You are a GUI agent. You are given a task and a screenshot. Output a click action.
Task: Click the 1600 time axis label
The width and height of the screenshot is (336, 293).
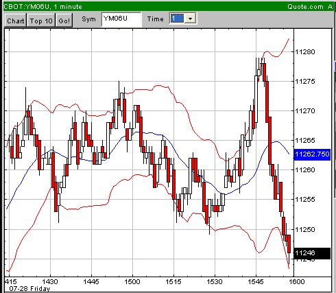[297, 281]
